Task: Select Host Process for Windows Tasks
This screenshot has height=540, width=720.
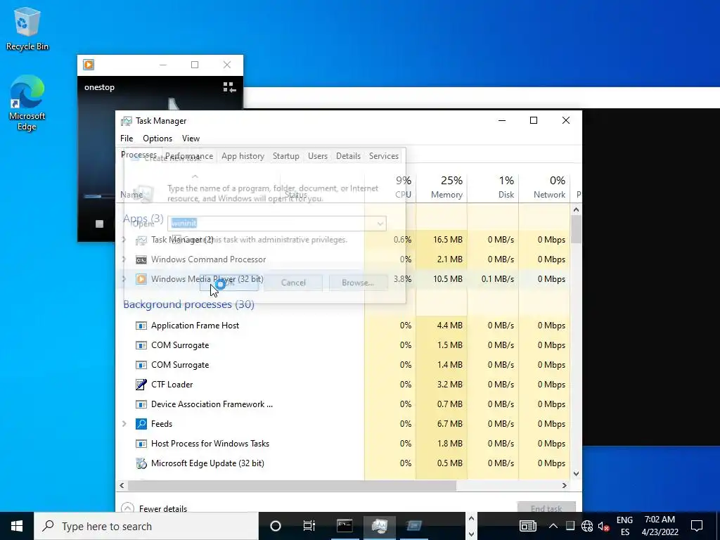Action: pyautogui.click(x=342, y=444)
